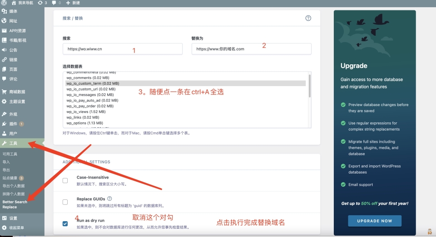Click the UPGRADE NOW button
Screen dimensions: 436x237
click(375, 221)
